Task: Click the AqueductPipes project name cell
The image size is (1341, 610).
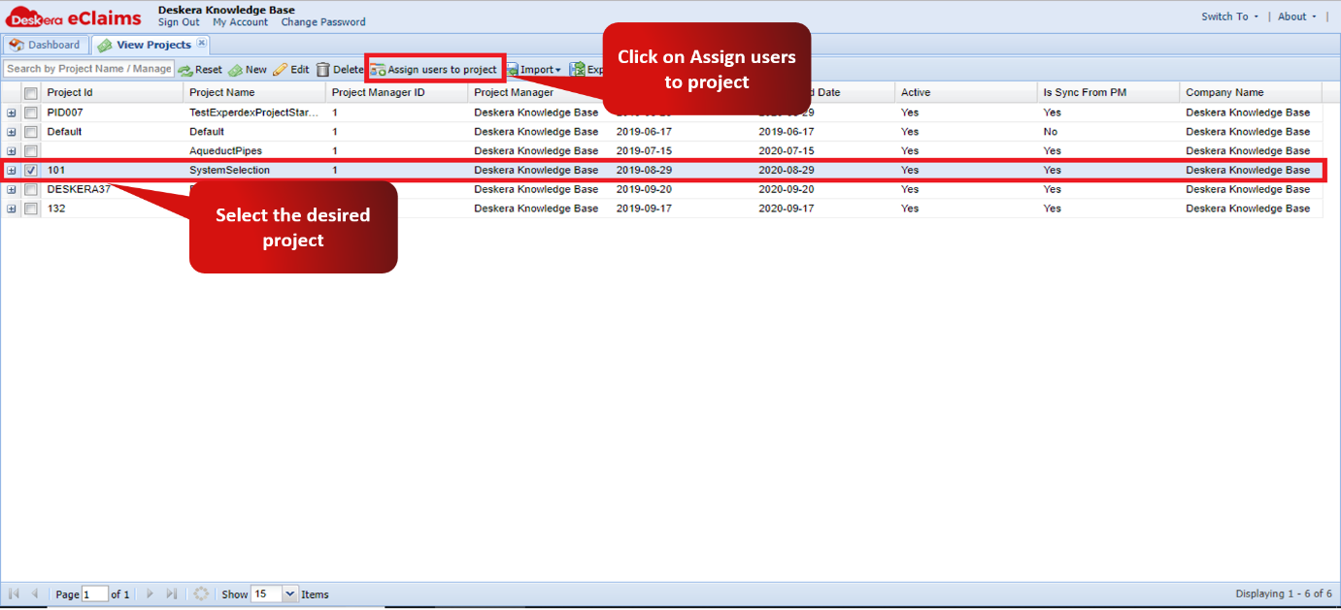Action: (x=254, y=151)
